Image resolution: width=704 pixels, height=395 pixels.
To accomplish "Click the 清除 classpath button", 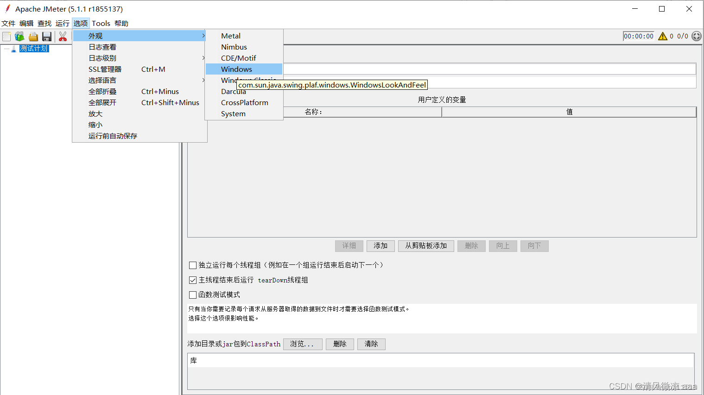I will (371, 344).
